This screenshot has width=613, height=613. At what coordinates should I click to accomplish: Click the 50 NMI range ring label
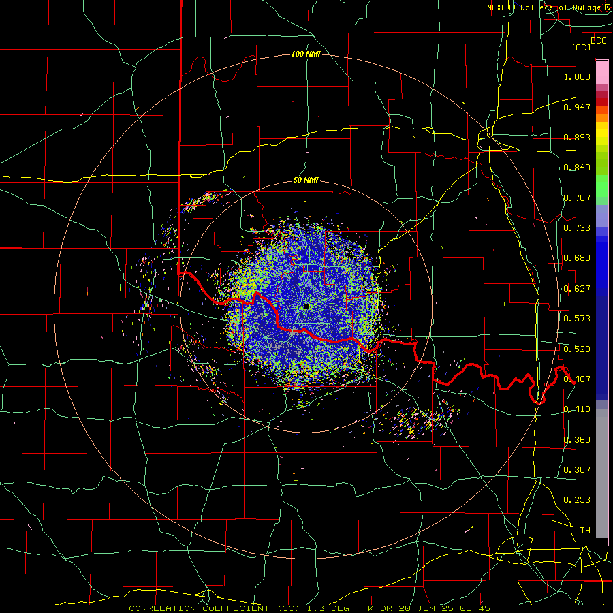pos(306,180)
